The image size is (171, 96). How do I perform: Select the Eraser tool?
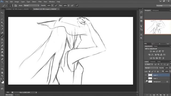pyautogui.click(x=2, y=46)
